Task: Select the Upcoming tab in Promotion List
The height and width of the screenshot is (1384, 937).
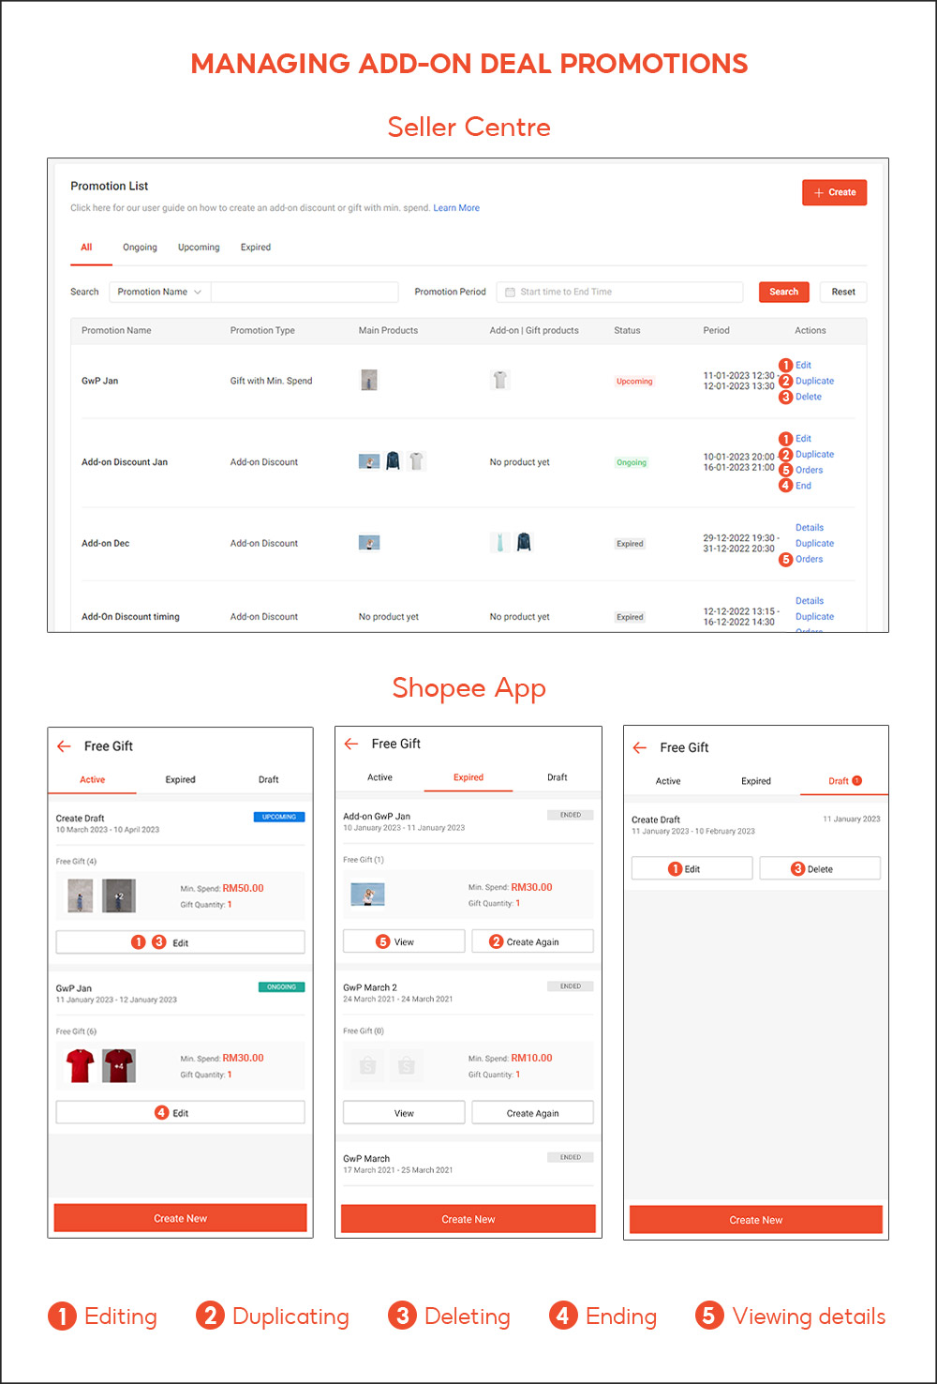Action: [x=198, y=247]
